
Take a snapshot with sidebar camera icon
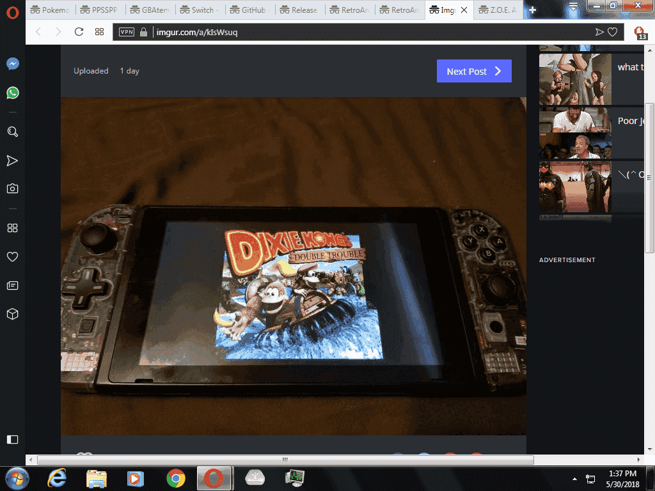13,189
